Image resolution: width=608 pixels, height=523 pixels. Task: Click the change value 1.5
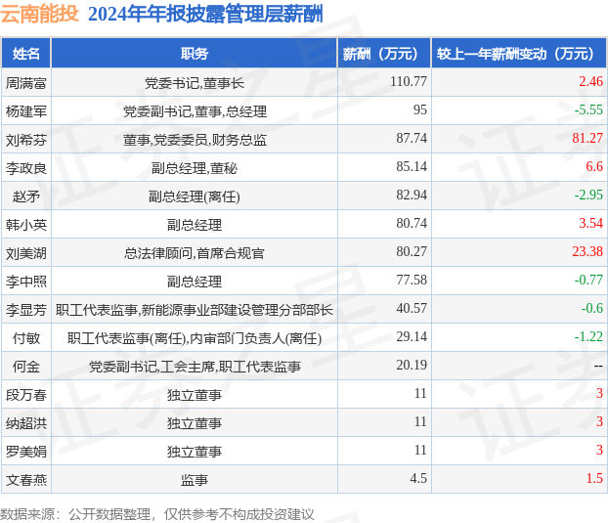coord(594,478)
